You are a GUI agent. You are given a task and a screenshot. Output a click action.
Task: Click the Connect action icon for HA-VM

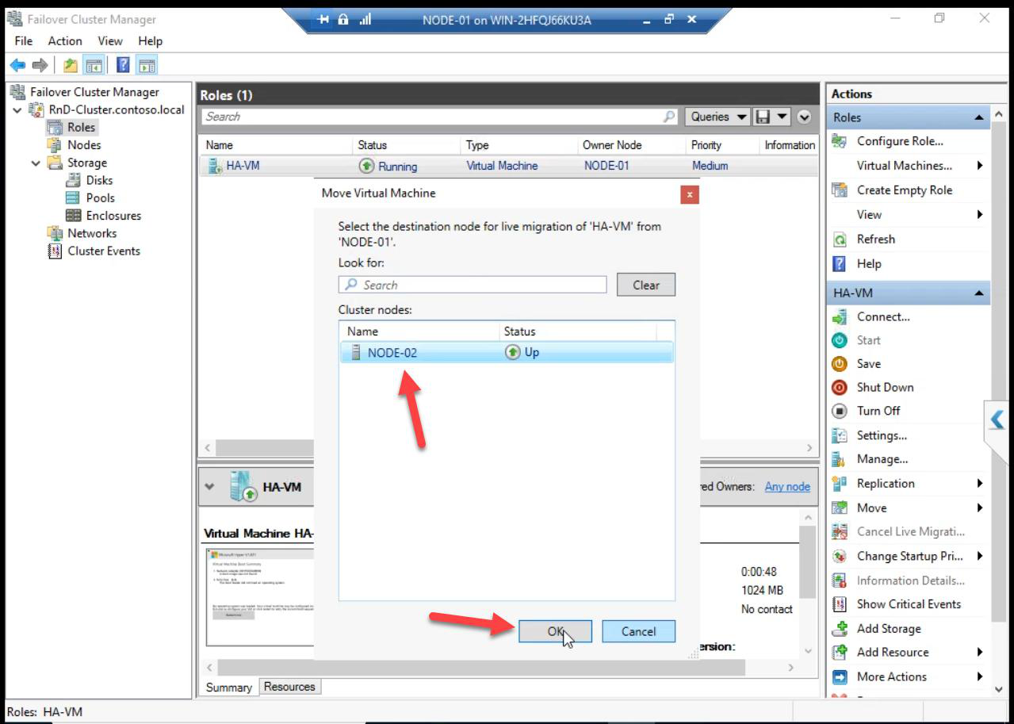point(840,316)
